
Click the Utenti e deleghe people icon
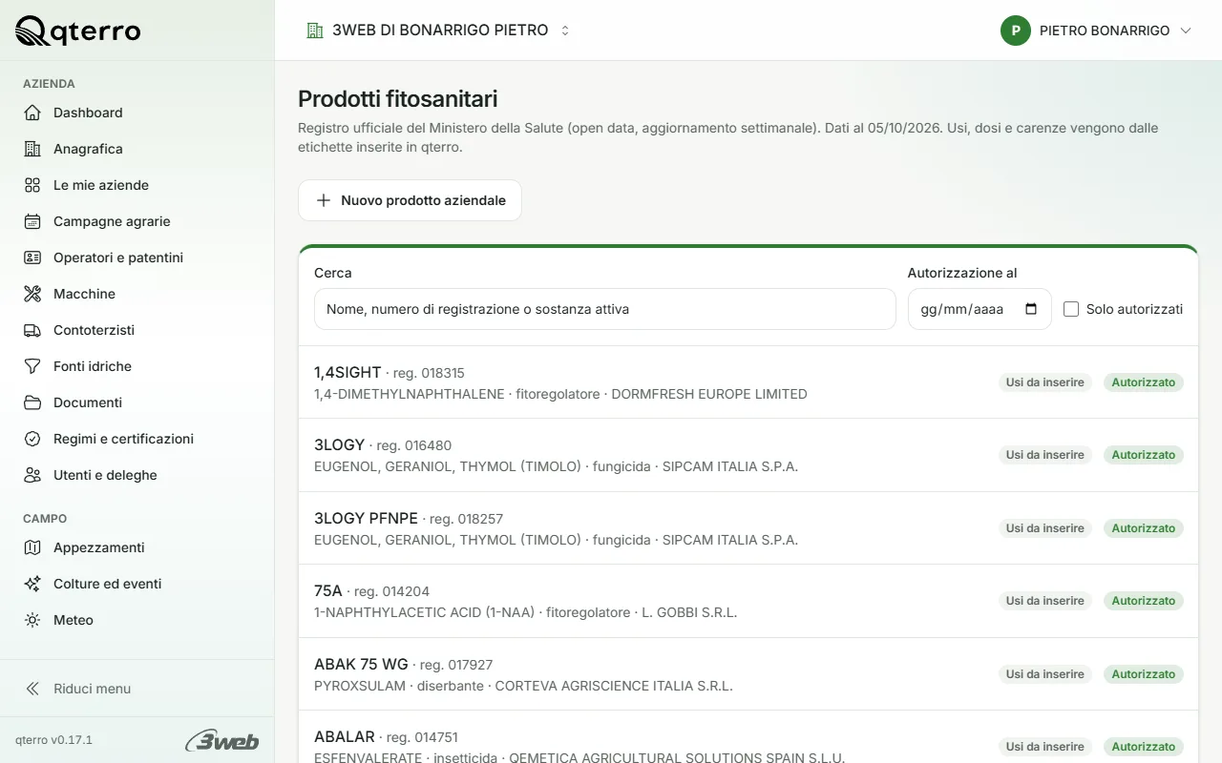coord(32,475)
